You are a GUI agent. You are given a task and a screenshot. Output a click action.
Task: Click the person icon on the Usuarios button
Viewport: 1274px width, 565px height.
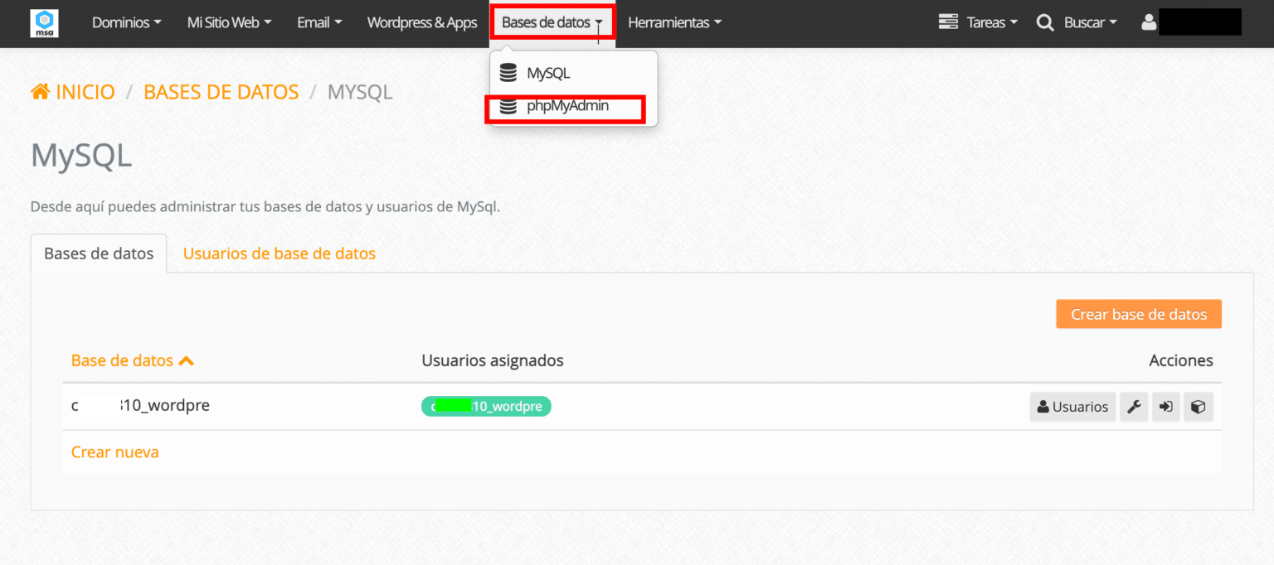coord(1043,406)
